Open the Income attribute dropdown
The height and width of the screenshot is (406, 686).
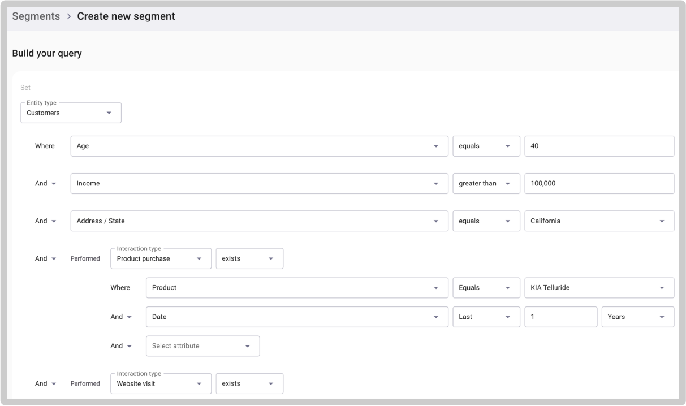[258, 183]
